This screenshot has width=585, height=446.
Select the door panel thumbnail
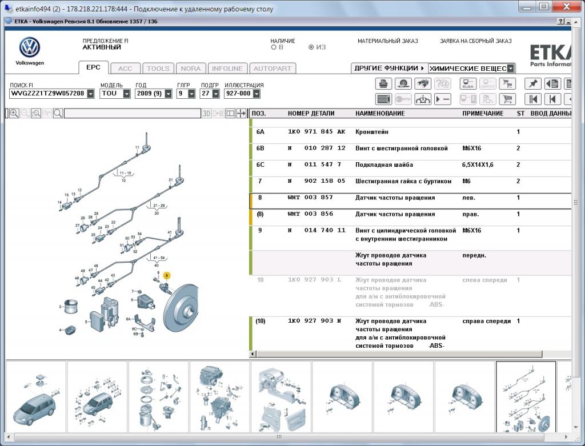coord(281,397)
